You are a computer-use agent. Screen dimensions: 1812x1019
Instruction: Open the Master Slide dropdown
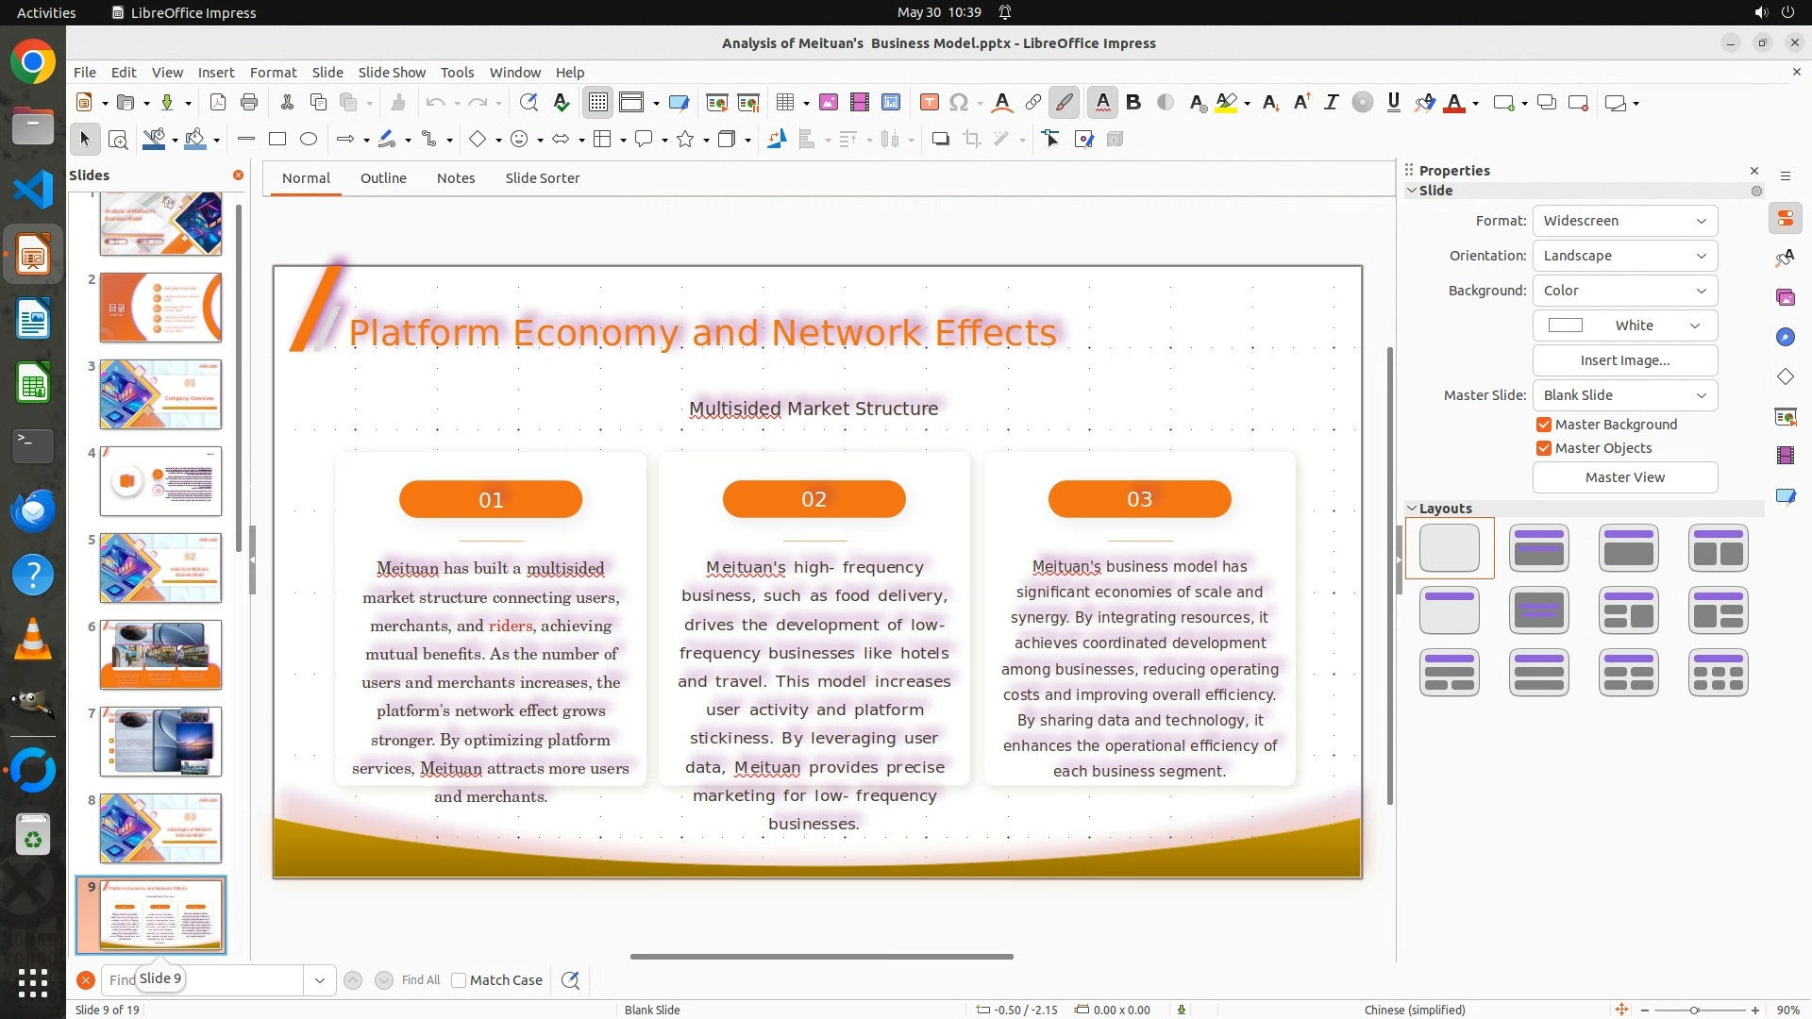1624,395
